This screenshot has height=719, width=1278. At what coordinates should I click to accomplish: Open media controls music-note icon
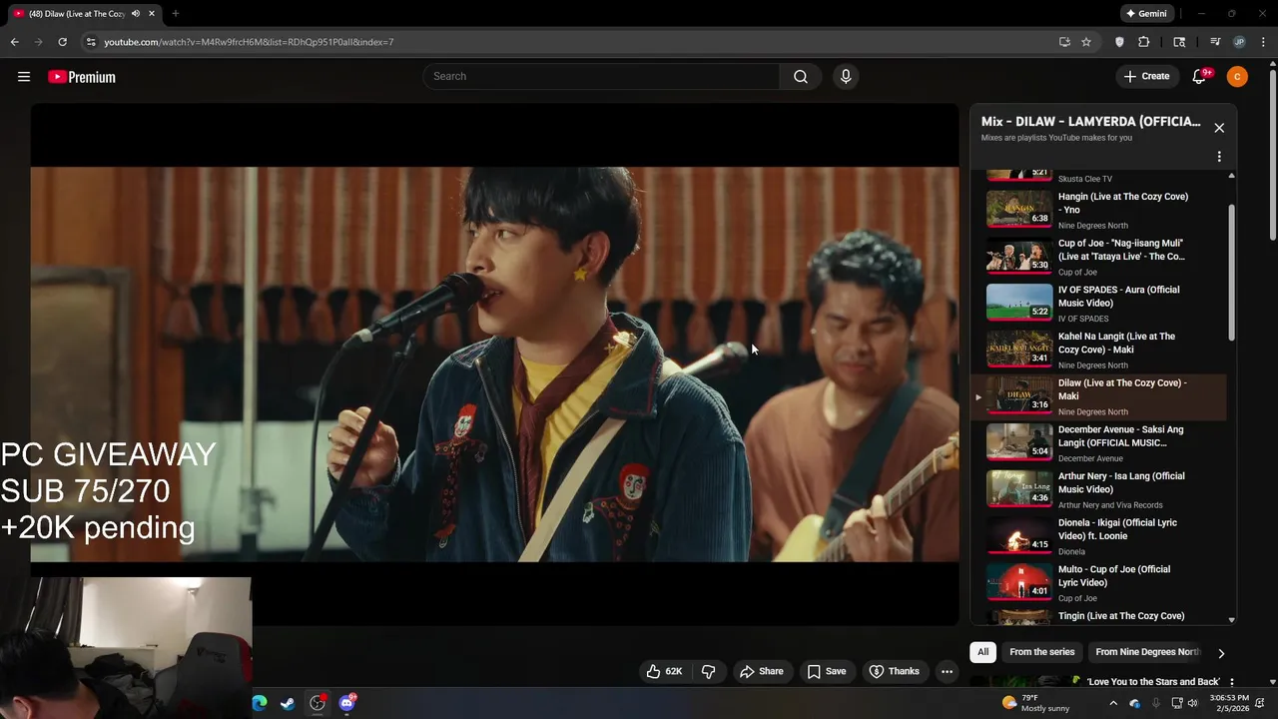(1215, 42)
